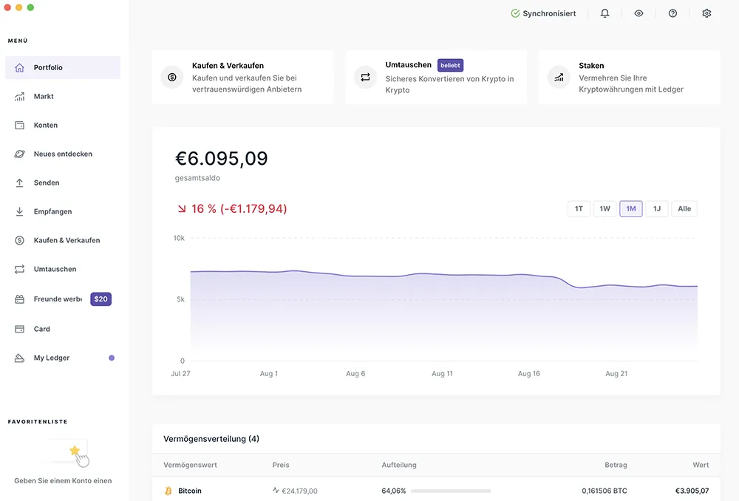The width and height of the screenshot is (739, 501).
Task: Click the total balance €6.095,09
Action: (x=221, y=158)
